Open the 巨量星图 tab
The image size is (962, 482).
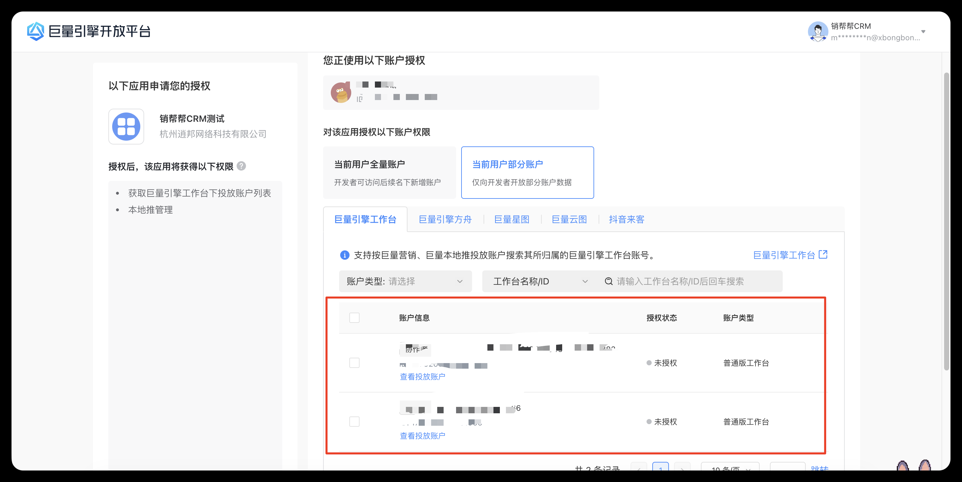(x=512, y=220)
